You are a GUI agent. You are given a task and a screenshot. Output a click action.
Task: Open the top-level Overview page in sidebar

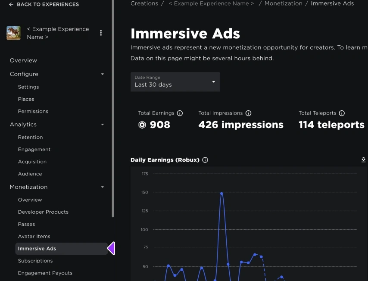click(23, 60)
